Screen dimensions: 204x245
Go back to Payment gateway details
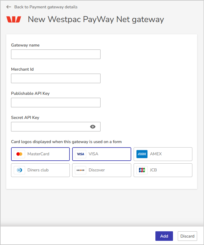46,7
